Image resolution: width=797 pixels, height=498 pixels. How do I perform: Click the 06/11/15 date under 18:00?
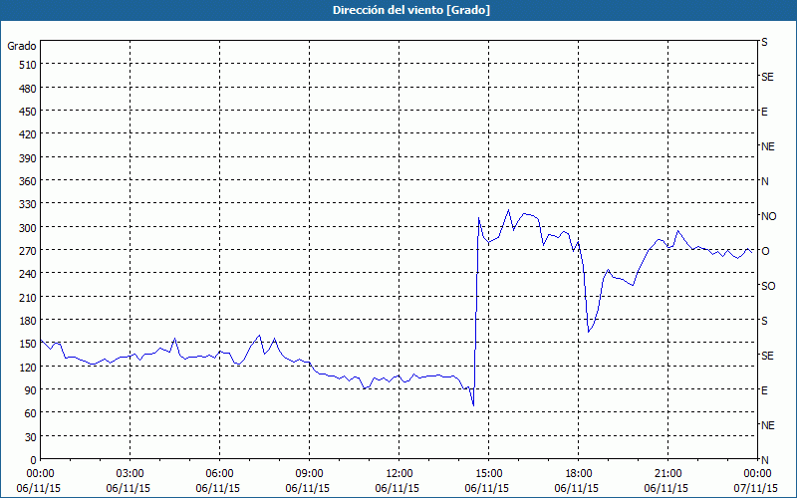[577, 488]
